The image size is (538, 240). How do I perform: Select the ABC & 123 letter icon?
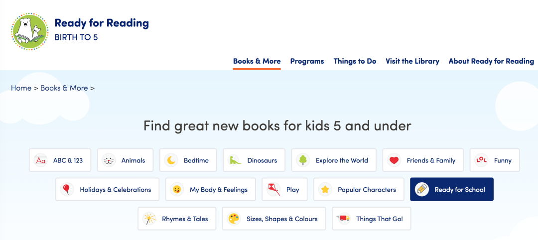tap(41, 160)
